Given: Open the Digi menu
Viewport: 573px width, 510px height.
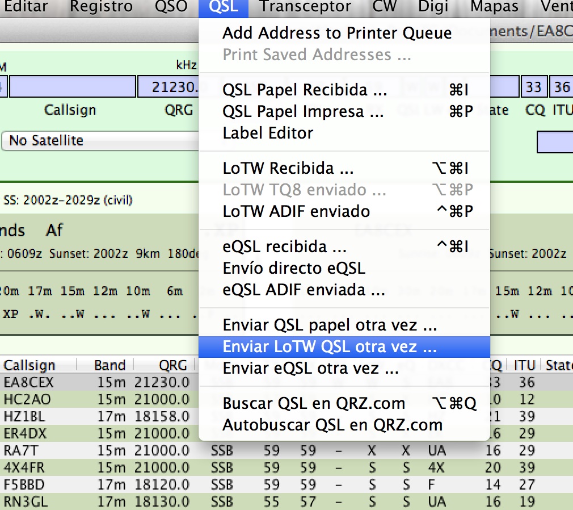Looking at the screenshot, I should click(433, 7).
